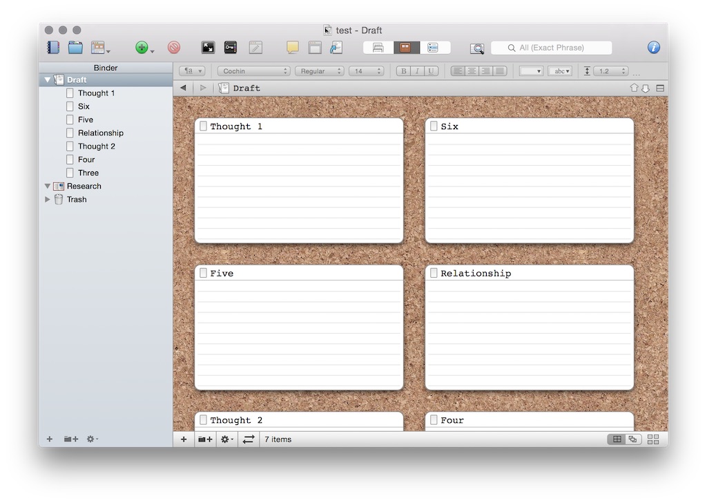Click the navigate back arrow in header
The image size is (707, 503).
point(183,88)
